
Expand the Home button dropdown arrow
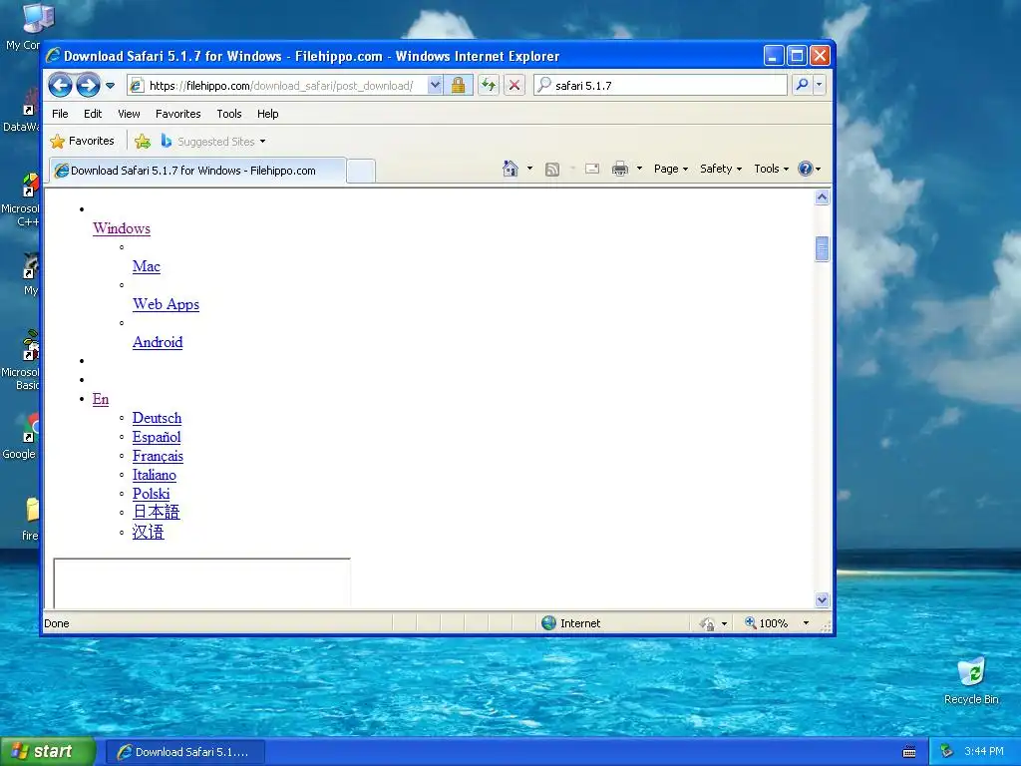point(530,169)
